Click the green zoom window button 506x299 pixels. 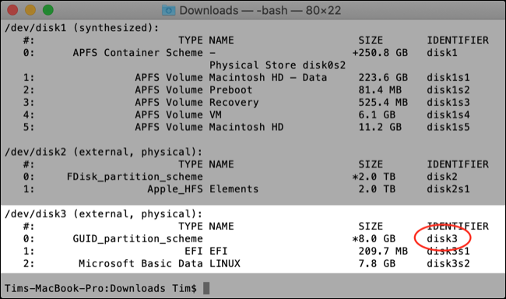click(48, 10)
